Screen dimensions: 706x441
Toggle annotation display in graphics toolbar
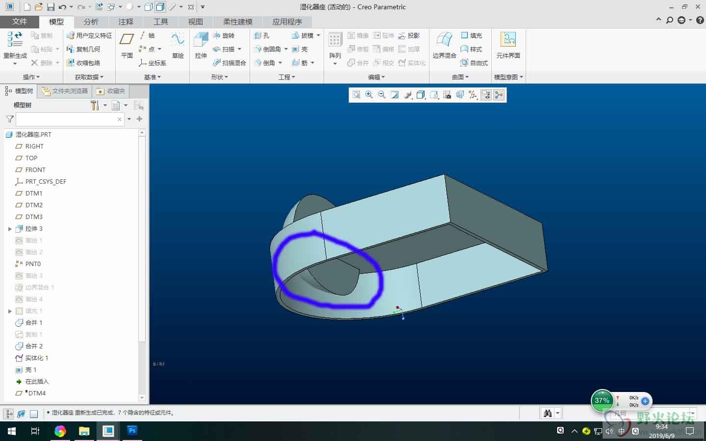point(486,95)
